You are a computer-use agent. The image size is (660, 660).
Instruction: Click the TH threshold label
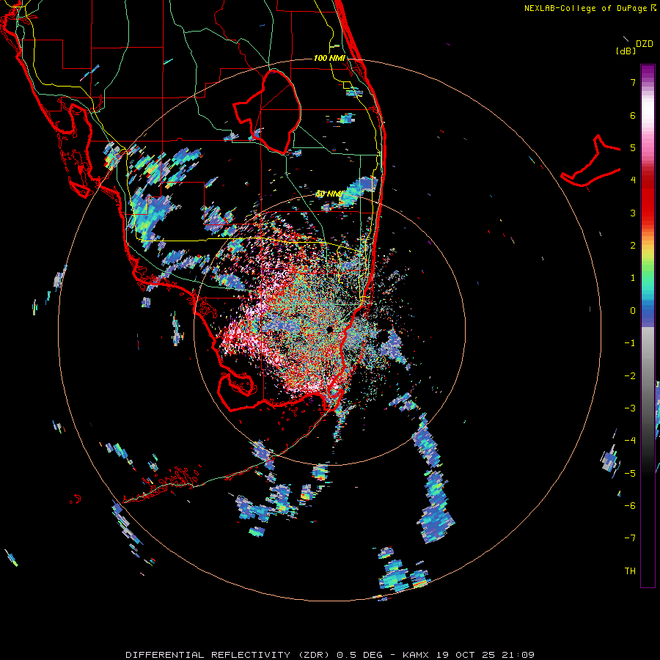click(630, 571)
